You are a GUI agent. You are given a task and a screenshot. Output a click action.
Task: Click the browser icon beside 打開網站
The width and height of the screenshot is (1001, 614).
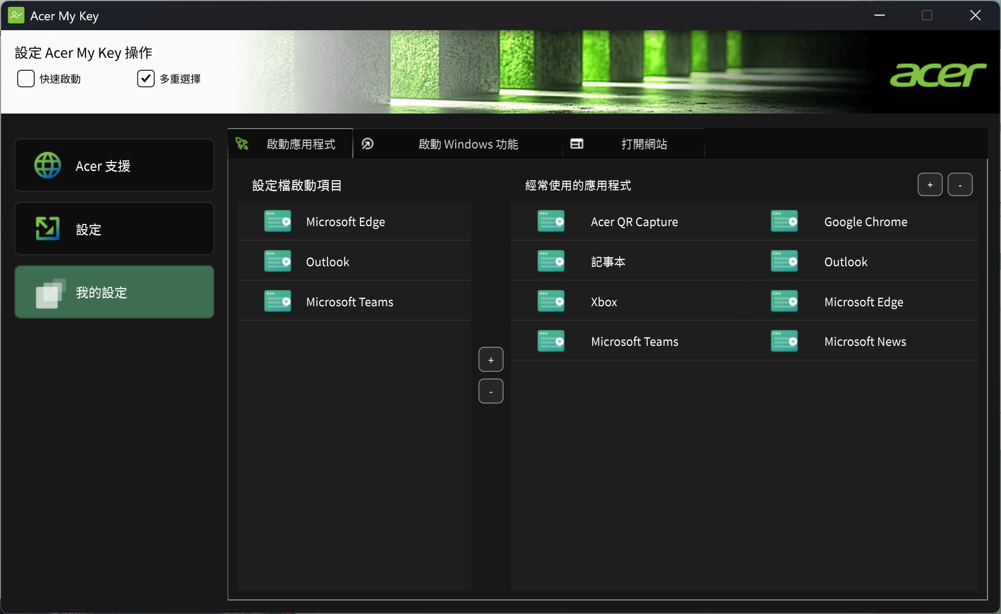(x=577, y=144)
